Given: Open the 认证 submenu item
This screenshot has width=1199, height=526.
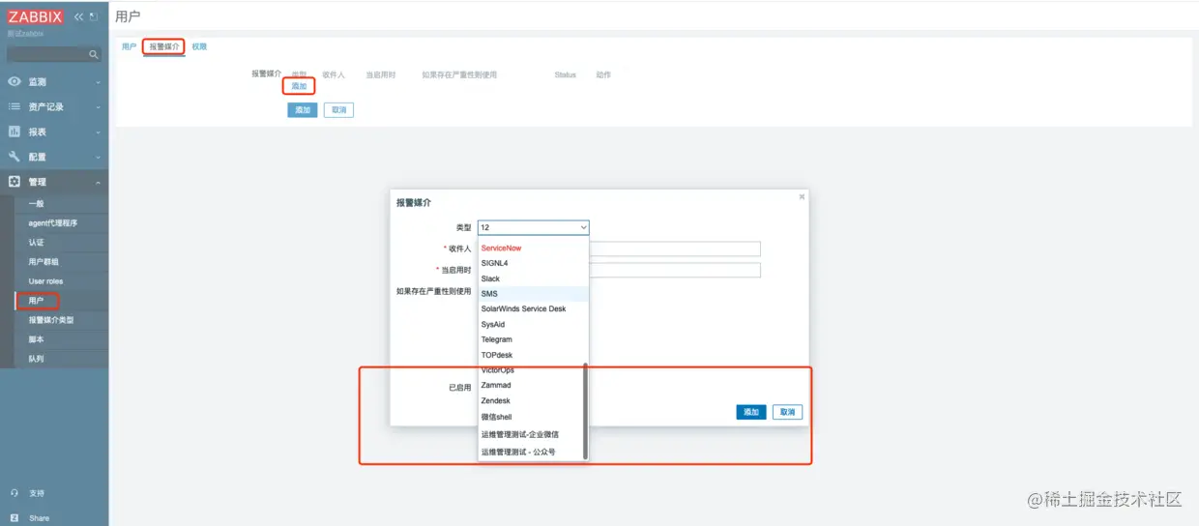Looking at the screenshot, I should tap(36, 243).
